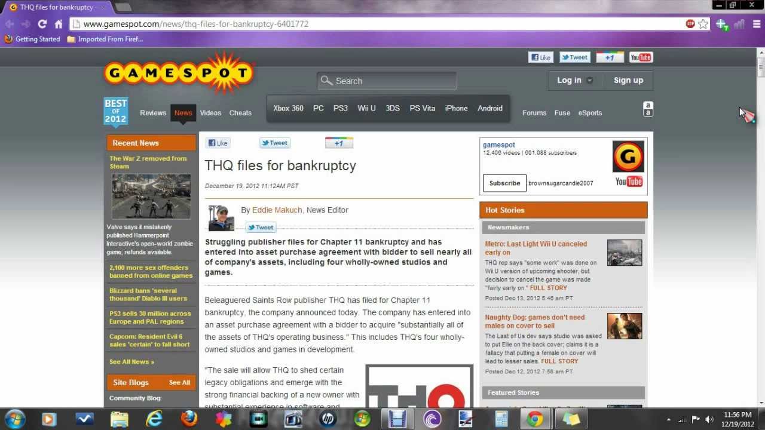Open BitTorrent icon in taskbar
The width and height of the screenshot is (765, 430).
pos(432,419)
